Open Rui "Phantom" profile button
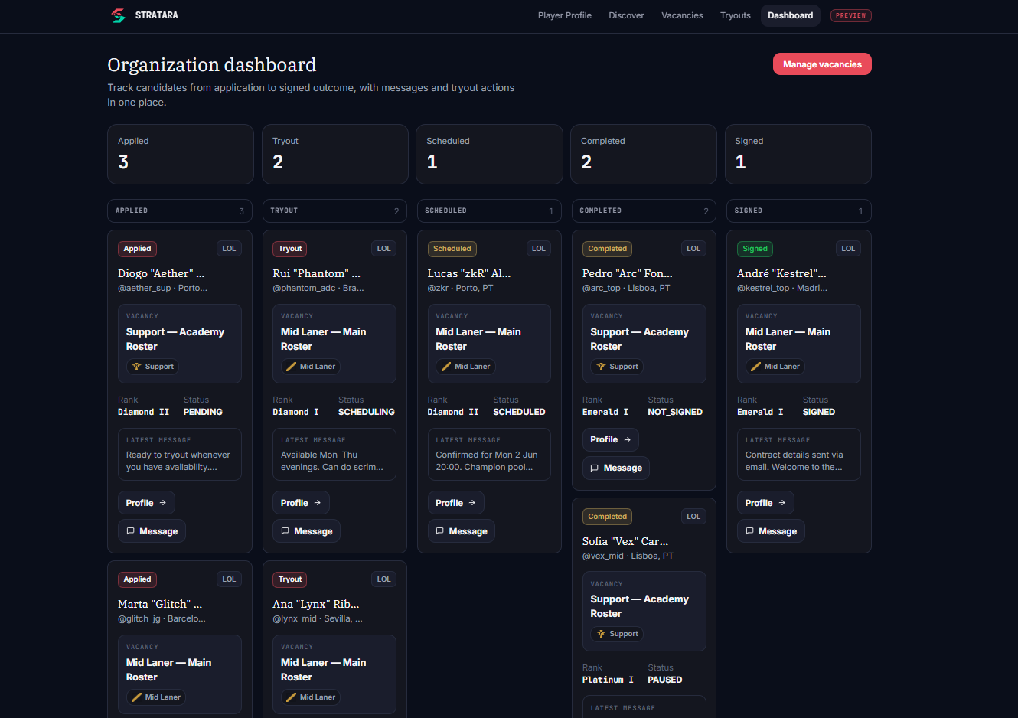 coord(301,503)
